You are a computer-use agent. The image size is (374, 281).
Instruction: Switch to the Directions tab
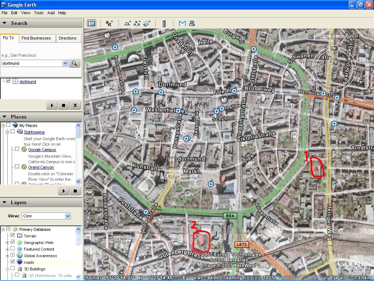pos(68,38)
